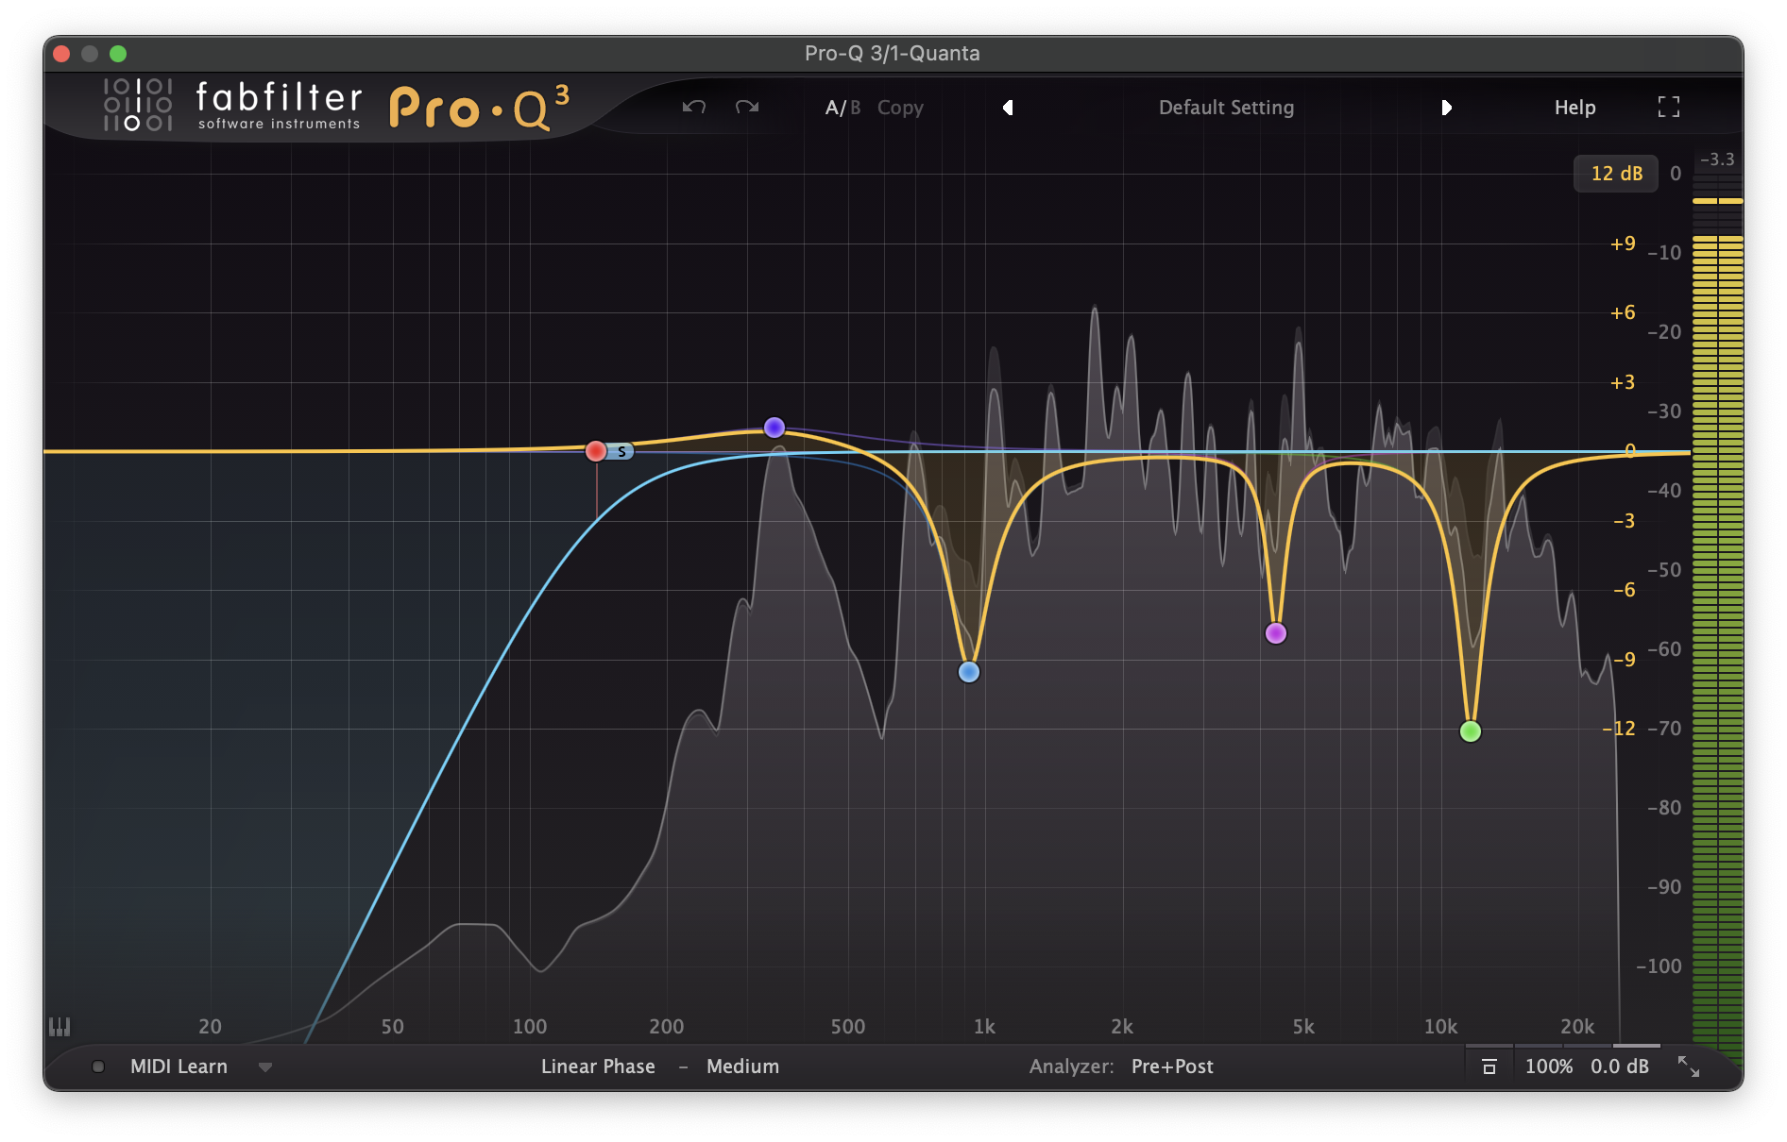The width and height of the screenshot is (1787, 1142).
Task: Click the -3.3 peak level readout
Action: coord(1717,160)
